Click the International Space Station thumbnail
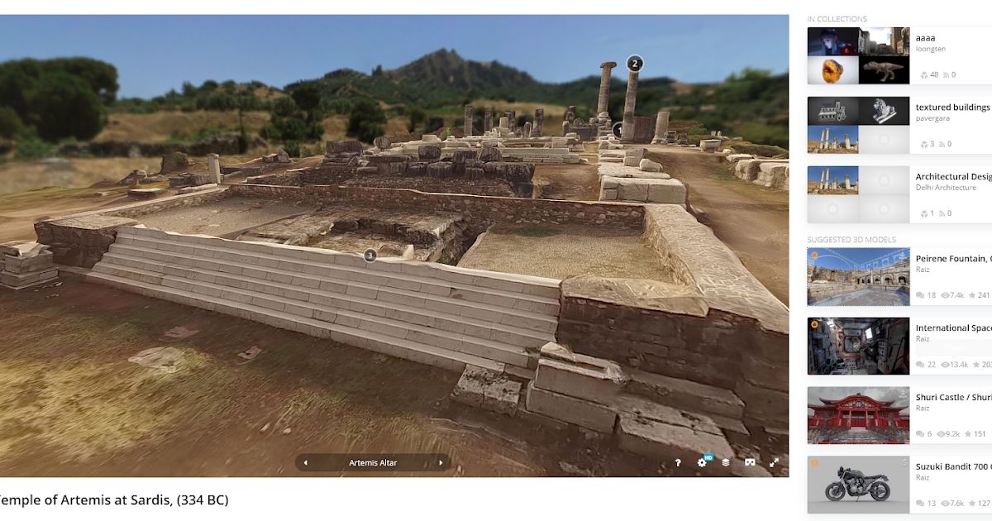Image resolution: width=992 pixels, height=521 pixels. [858, 346]
